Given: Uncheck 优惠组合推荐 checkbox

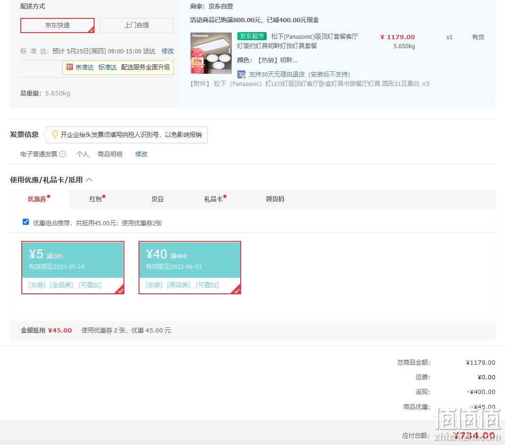Looking at the screenshot, I should click(26, 222).
